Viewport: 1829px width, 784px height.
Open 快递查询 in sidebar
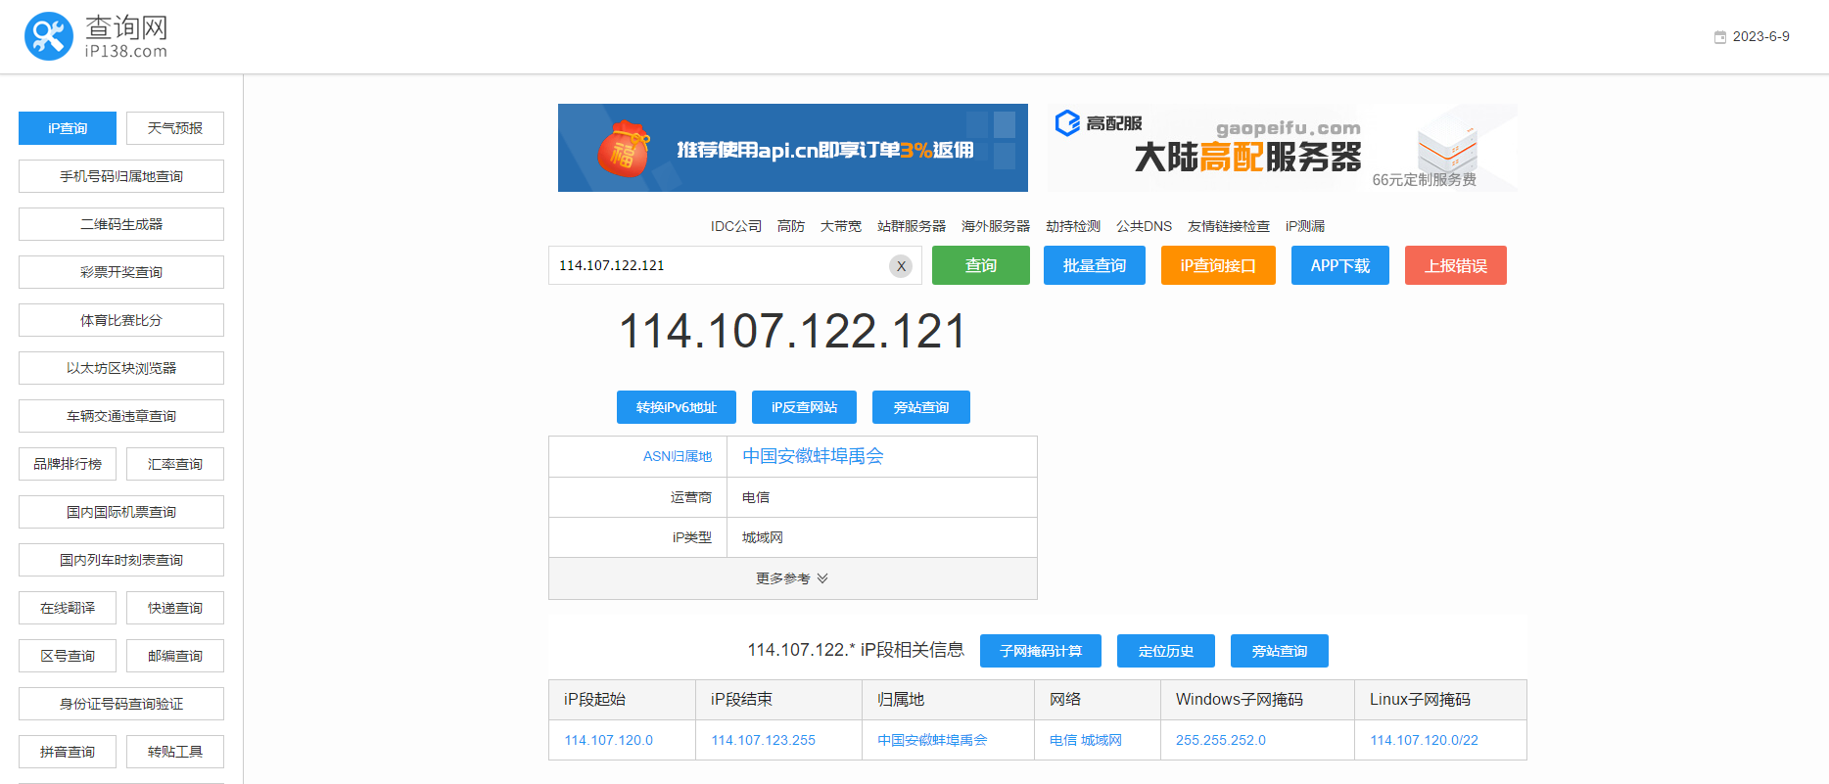click(x=175, y=608)
